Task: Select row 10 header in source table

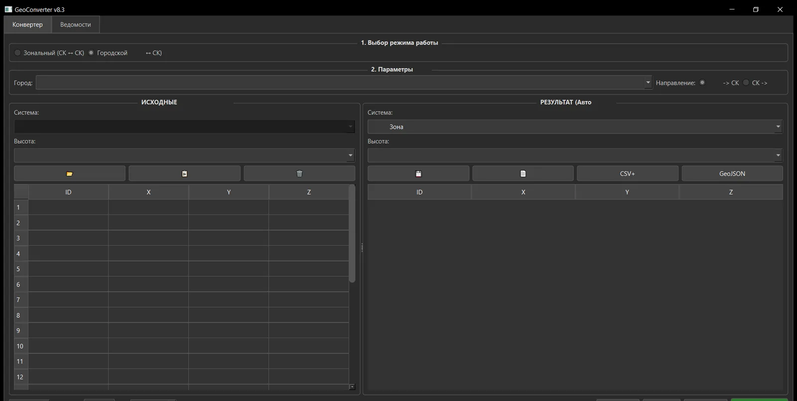Action: coord(21,346)
